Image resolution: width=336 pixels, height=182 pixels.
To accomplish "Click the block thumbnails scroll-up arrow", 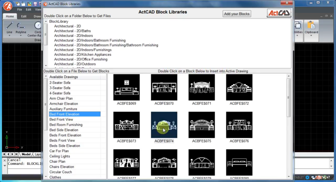I will coord(289,76).
